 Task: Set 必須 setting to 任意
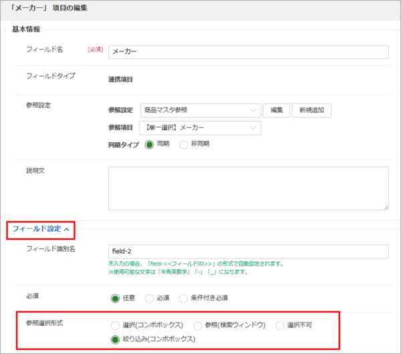point(114,298)
